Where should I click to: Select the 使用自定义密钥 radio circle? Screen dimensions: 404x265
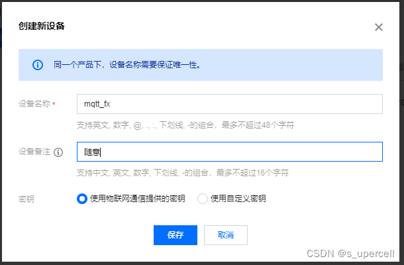click(x=203, y=199)
